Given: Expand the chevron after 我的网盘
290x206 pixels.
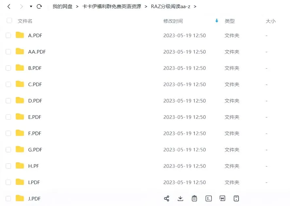Looking at the screenshot, I should 77,7.
